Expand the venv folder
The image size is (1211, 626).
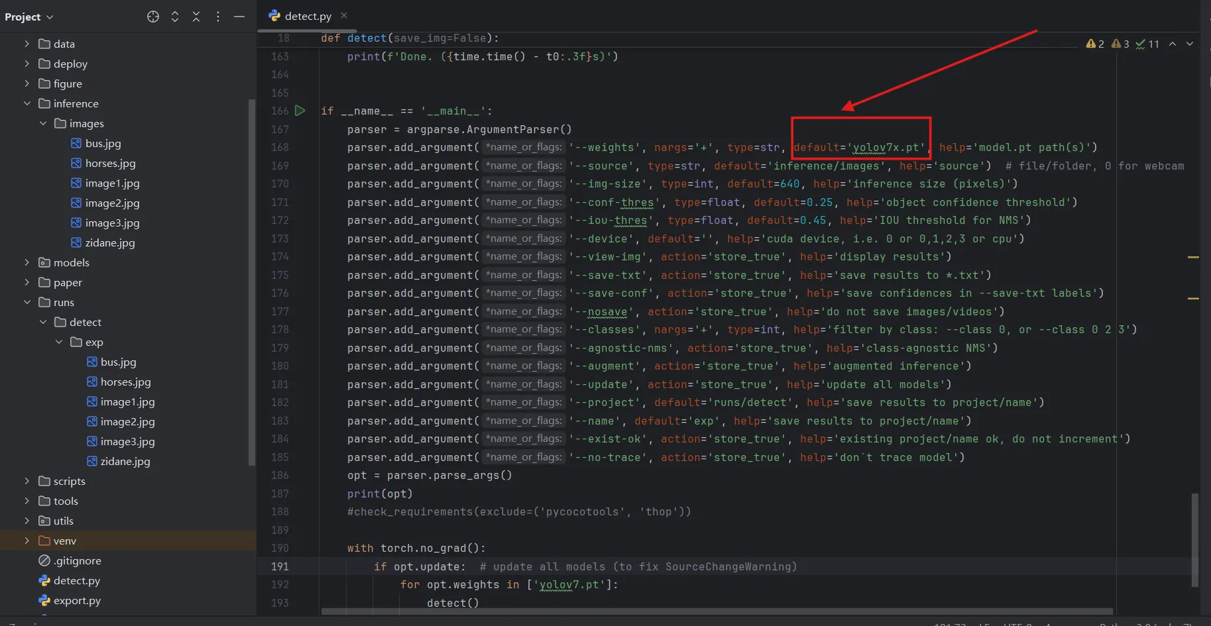coord(27,541)
